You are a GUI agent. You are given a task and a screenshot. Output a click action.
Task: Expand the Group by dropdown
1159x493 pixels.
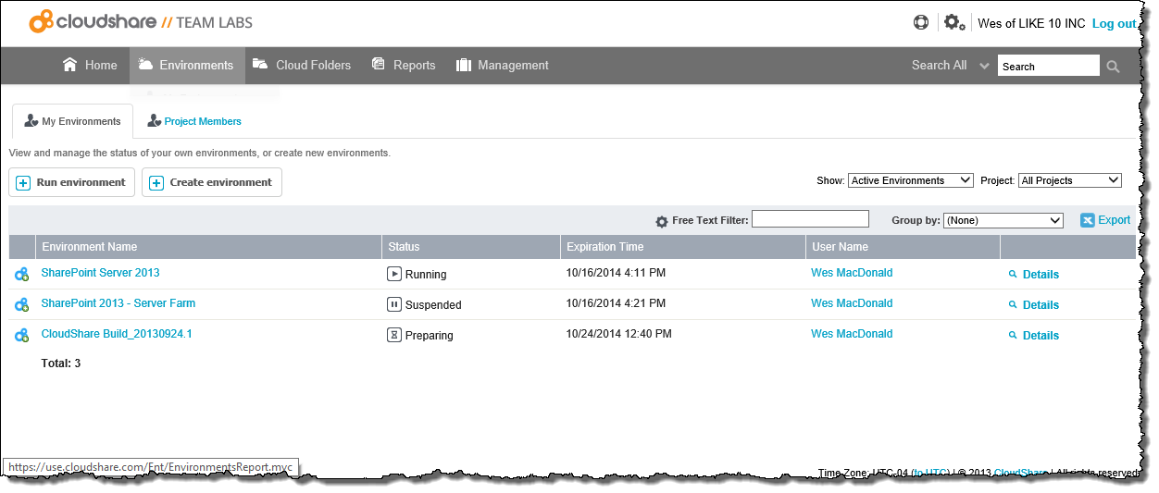click(x=1003, y=220)
